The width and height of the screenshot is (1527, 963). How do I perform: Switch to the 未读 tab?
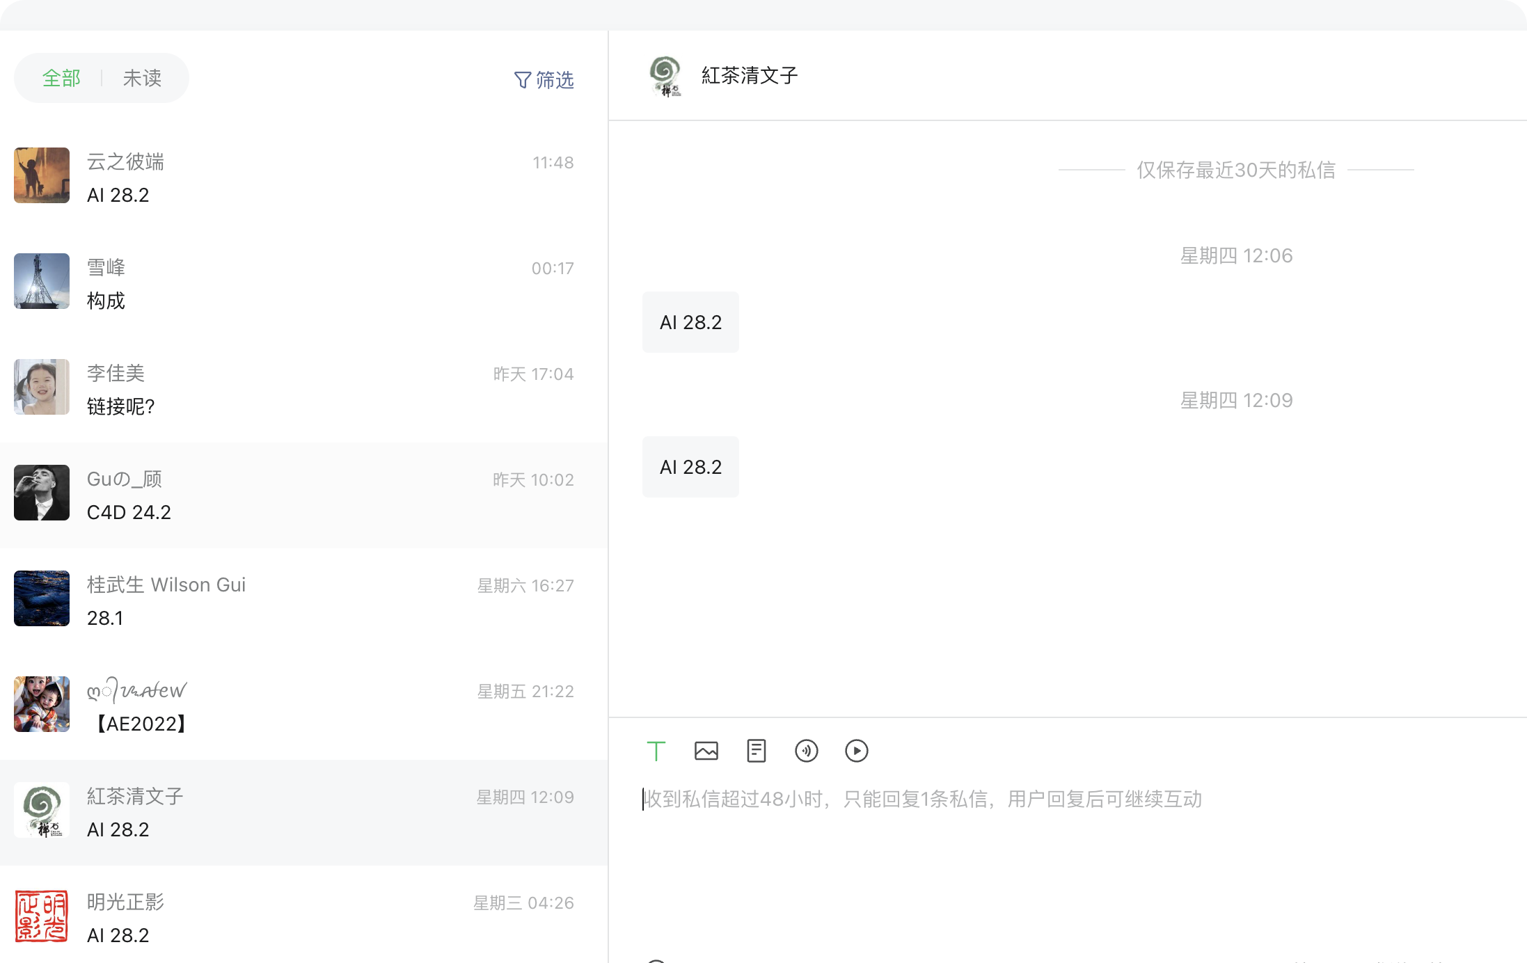pyautogui.click(x=142, y=78)
